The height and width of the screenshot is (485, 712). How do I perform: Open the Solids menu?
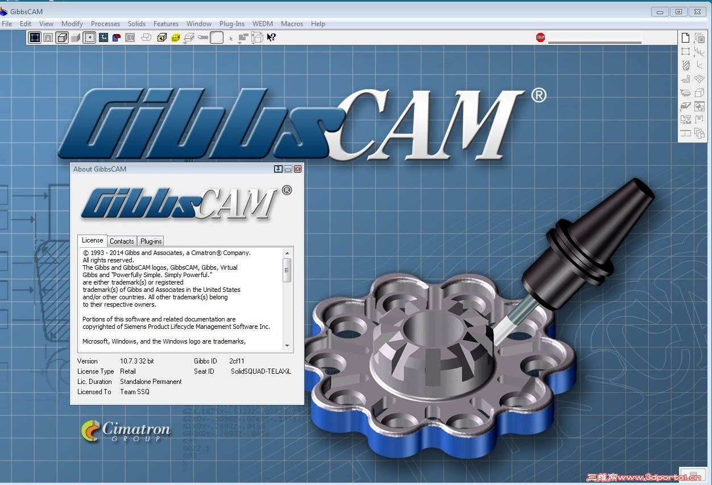point(136,24)
